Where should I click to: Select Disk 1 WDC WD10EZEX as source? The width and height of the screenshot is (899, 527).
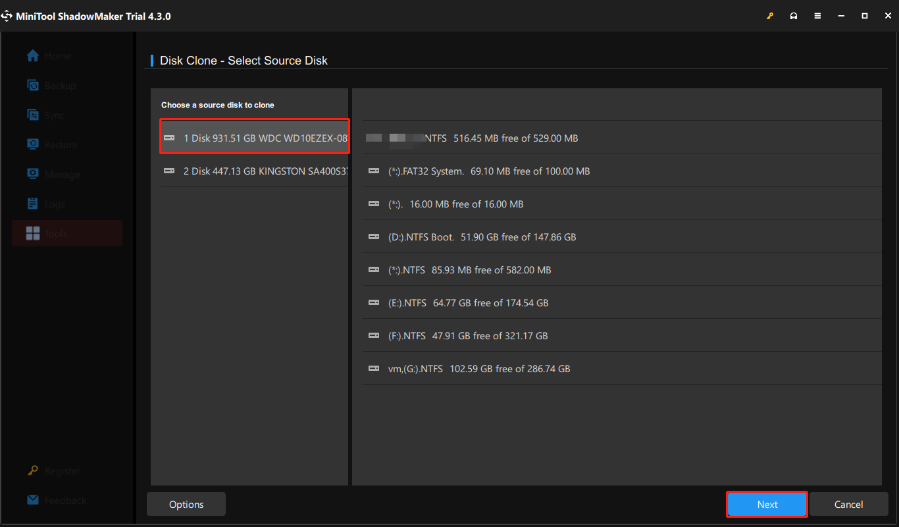(254, 137)
